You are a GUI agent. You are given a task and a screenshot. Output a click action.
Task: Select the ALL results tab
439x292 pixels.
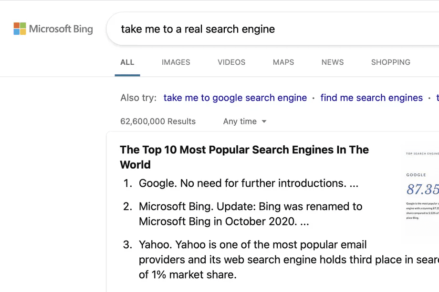(x=127, y=62)
